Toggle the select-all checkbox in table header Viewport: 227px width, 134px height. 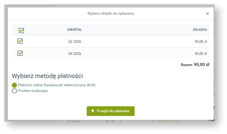[21, 31]
